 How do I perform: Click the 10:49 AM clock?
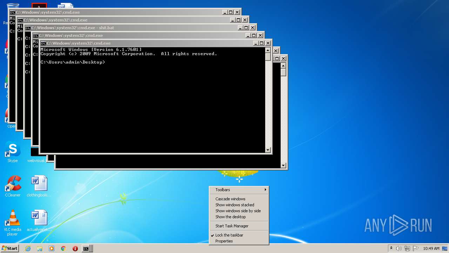point(431,248)
